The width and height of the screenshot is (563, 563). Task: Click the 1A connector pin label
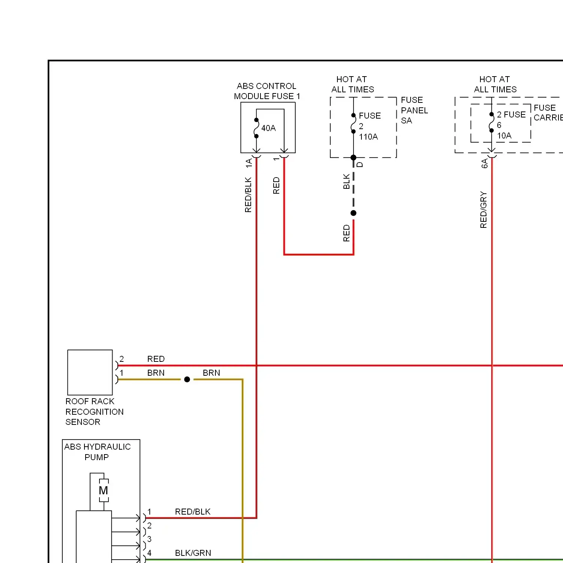click(249, 163)
